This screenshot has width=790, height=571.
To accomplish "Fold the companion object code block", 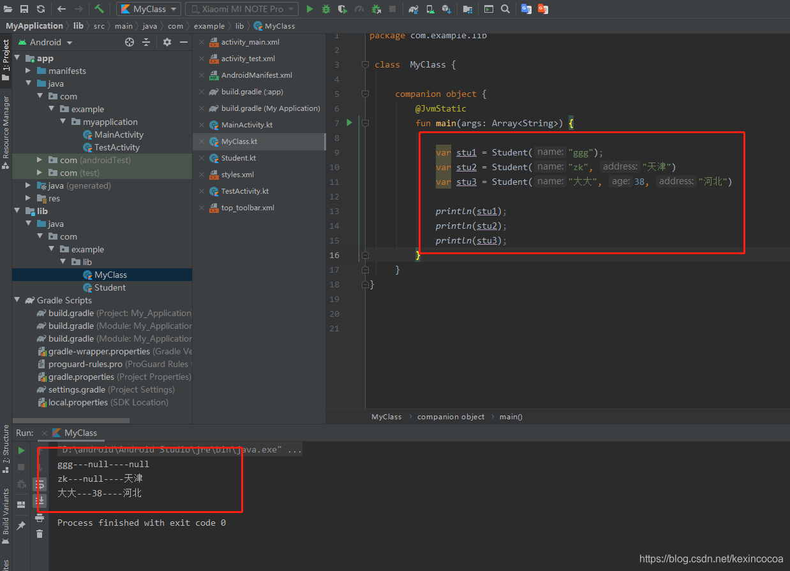I will tap(364, 94).
